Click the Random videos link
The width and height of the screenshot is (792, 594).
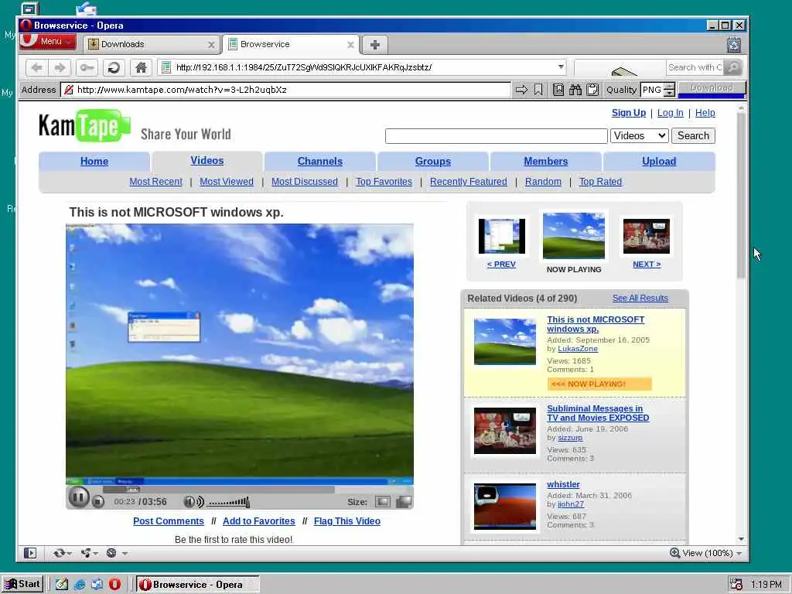(x=543, y=181)
